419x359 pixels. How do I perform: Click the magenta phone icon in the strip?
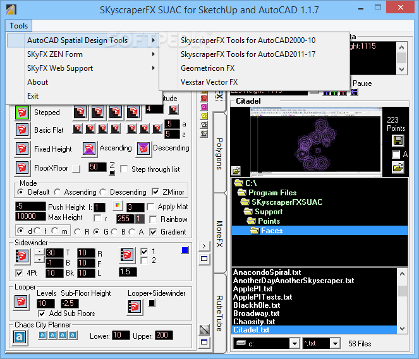pyautogui.click(x=204, y=107)
